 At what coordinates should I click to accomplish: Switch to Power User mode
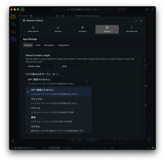(x=55, y=148)
